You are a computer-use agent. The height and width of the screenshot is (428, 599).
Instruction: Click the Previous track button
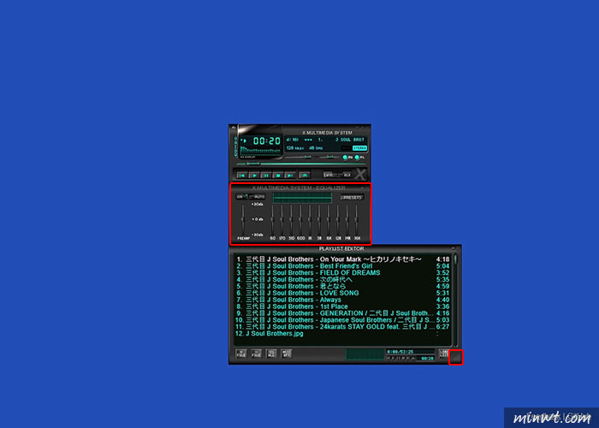[242, 175]
